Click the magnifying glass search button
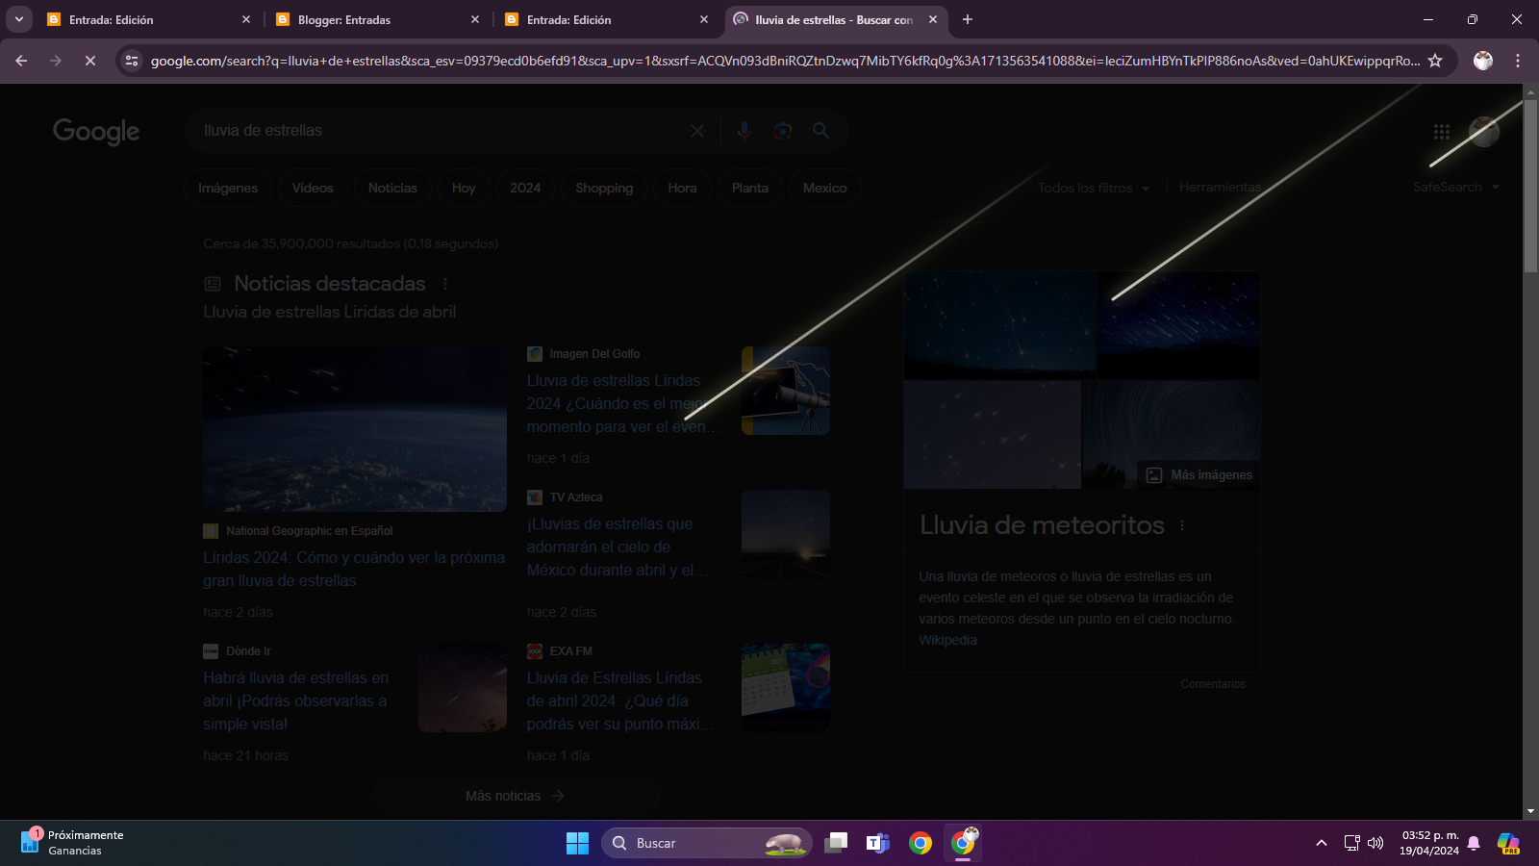The height and width of the screenshot is (866, 1539). pos(820,131)
